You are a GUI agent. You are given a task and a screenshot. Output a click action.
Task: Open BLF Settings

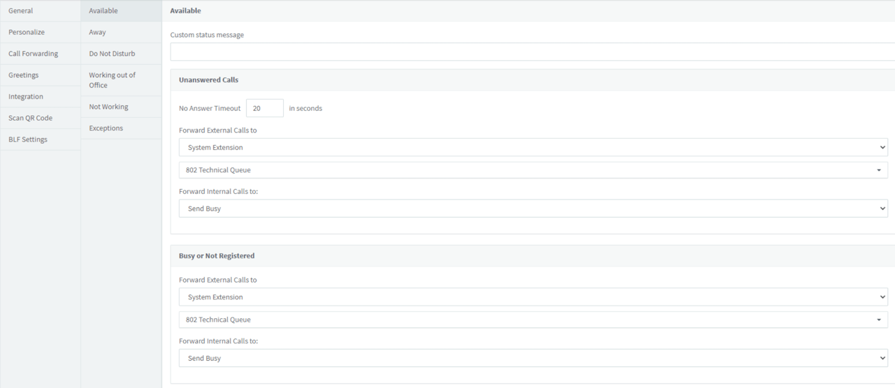click(x=28, y=140)
